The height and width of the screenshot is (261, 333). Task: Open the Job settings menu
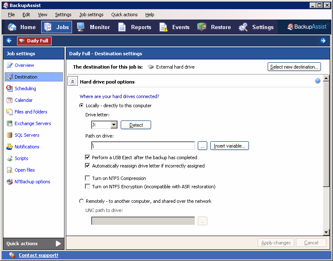[91, 15]
